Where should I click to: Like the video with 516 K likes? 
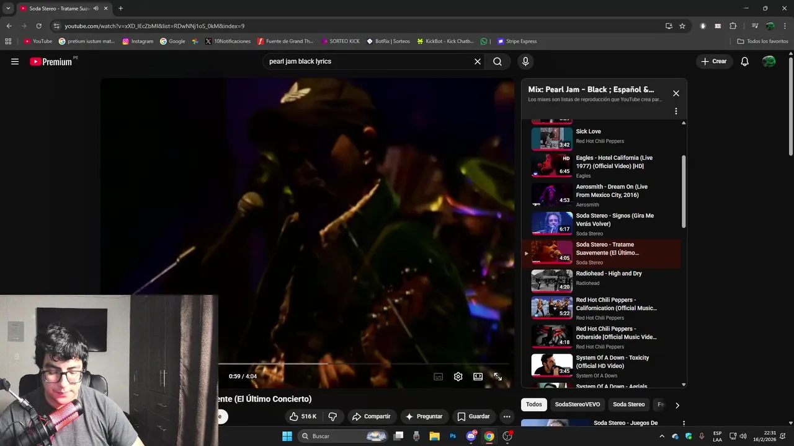click(x=303, y=416)
